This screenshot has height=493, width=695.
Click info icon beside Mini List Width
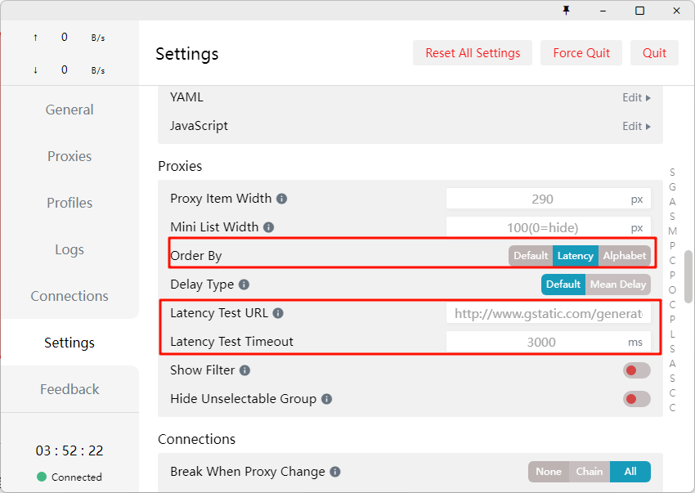[268, 227]
